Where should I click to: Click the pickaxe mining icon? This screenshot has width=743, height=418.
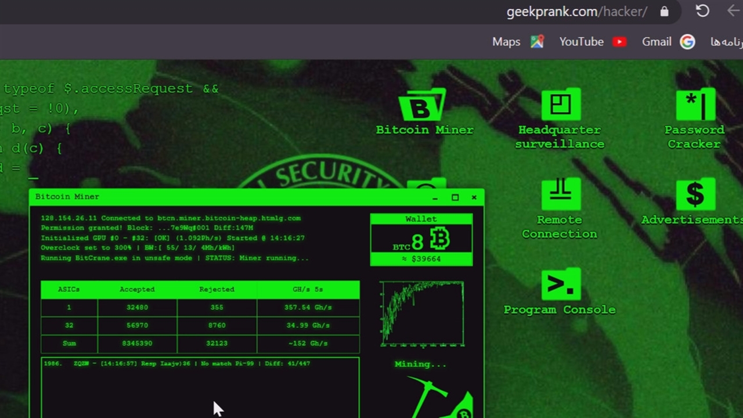(x=441, y=398)
